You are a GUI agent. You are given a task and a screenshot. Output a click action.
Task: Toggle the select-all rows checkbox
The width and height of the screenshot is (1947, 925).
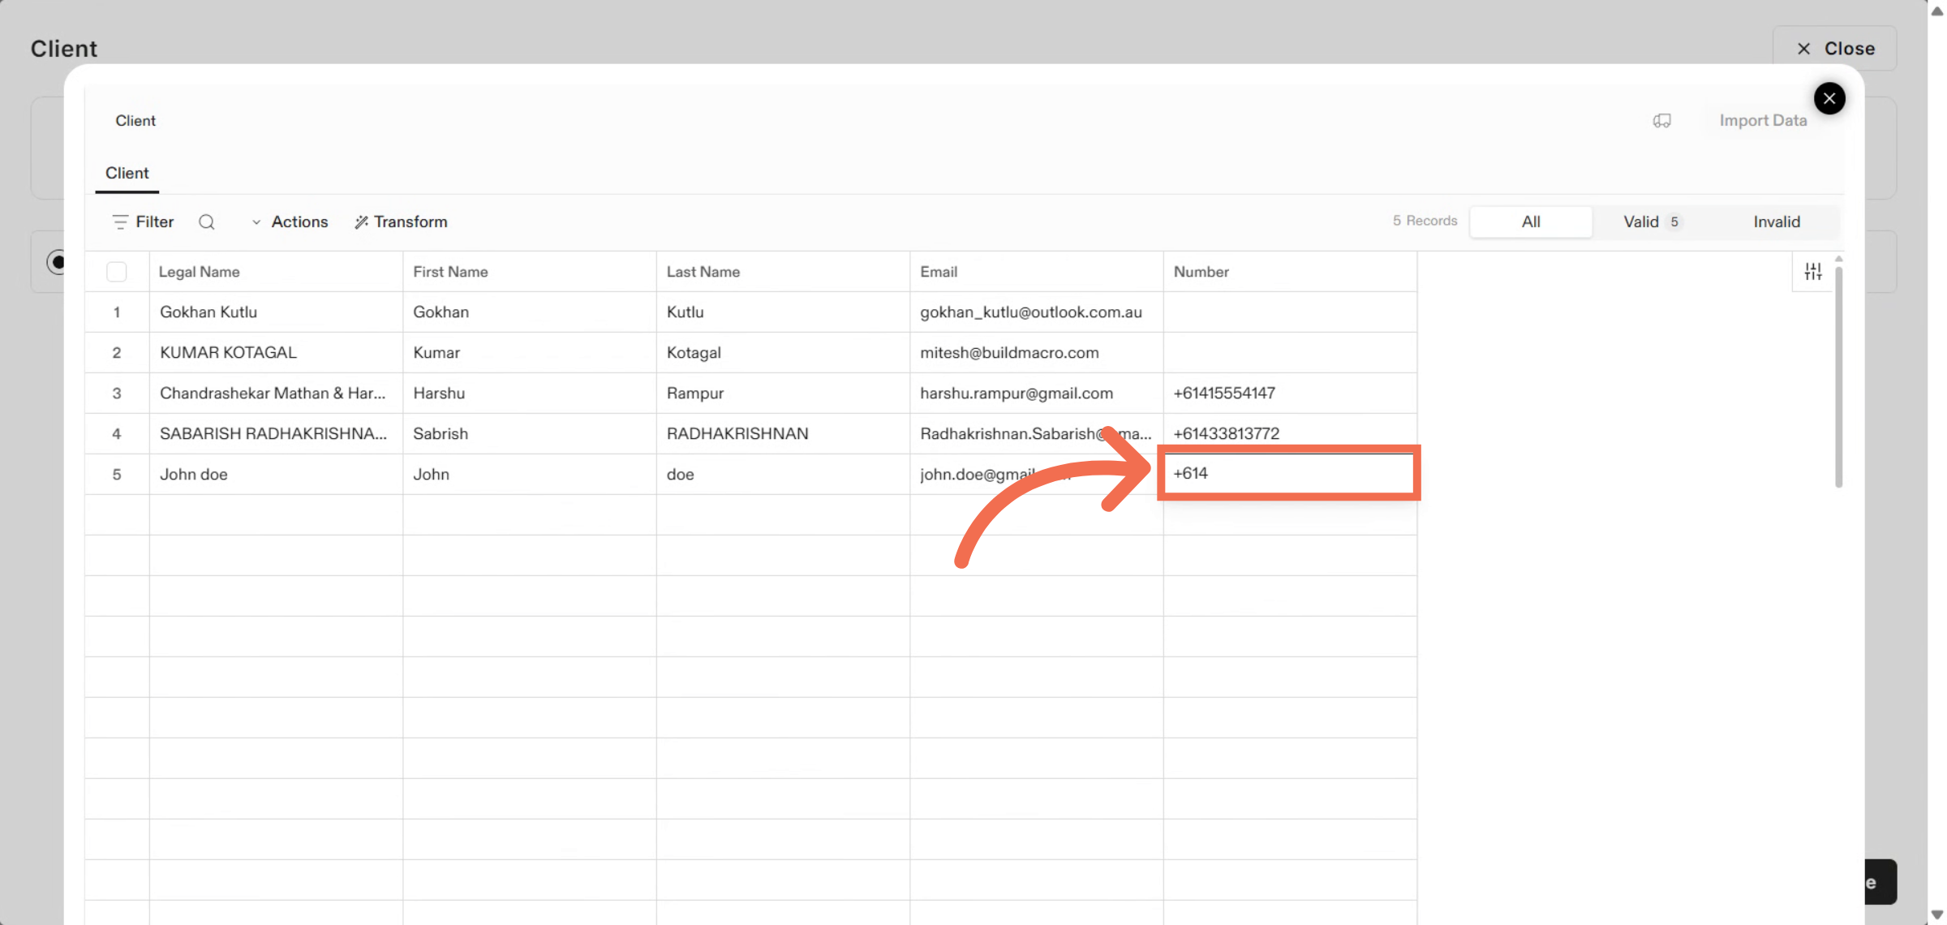point(117,272)
